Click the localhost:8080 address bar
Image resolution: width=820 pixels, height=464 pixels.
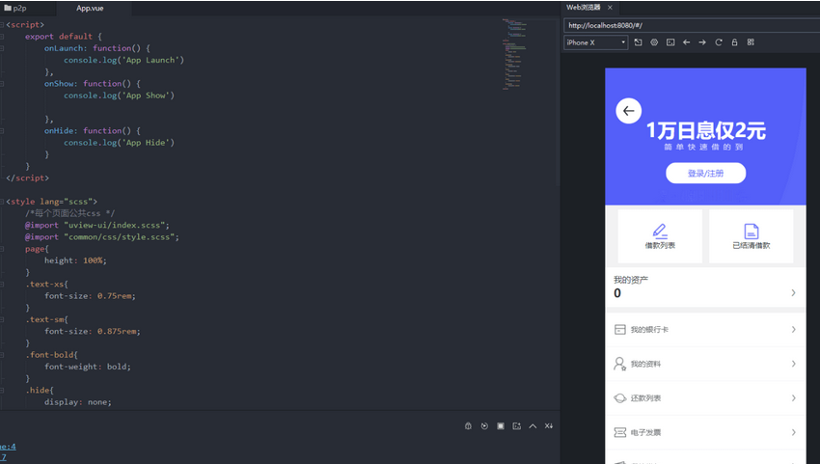click(692, 25)
